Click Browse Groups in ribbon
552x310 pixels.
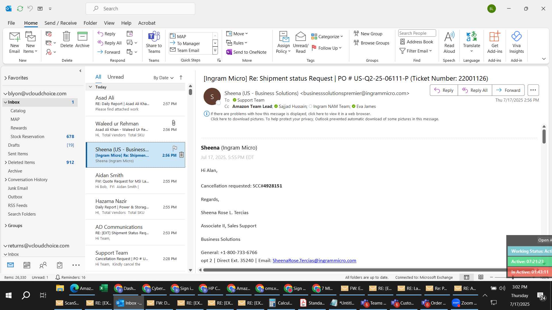pos(371,43)
